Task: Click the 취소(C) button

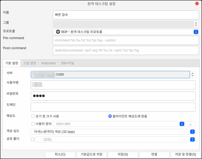Action: 60,154
